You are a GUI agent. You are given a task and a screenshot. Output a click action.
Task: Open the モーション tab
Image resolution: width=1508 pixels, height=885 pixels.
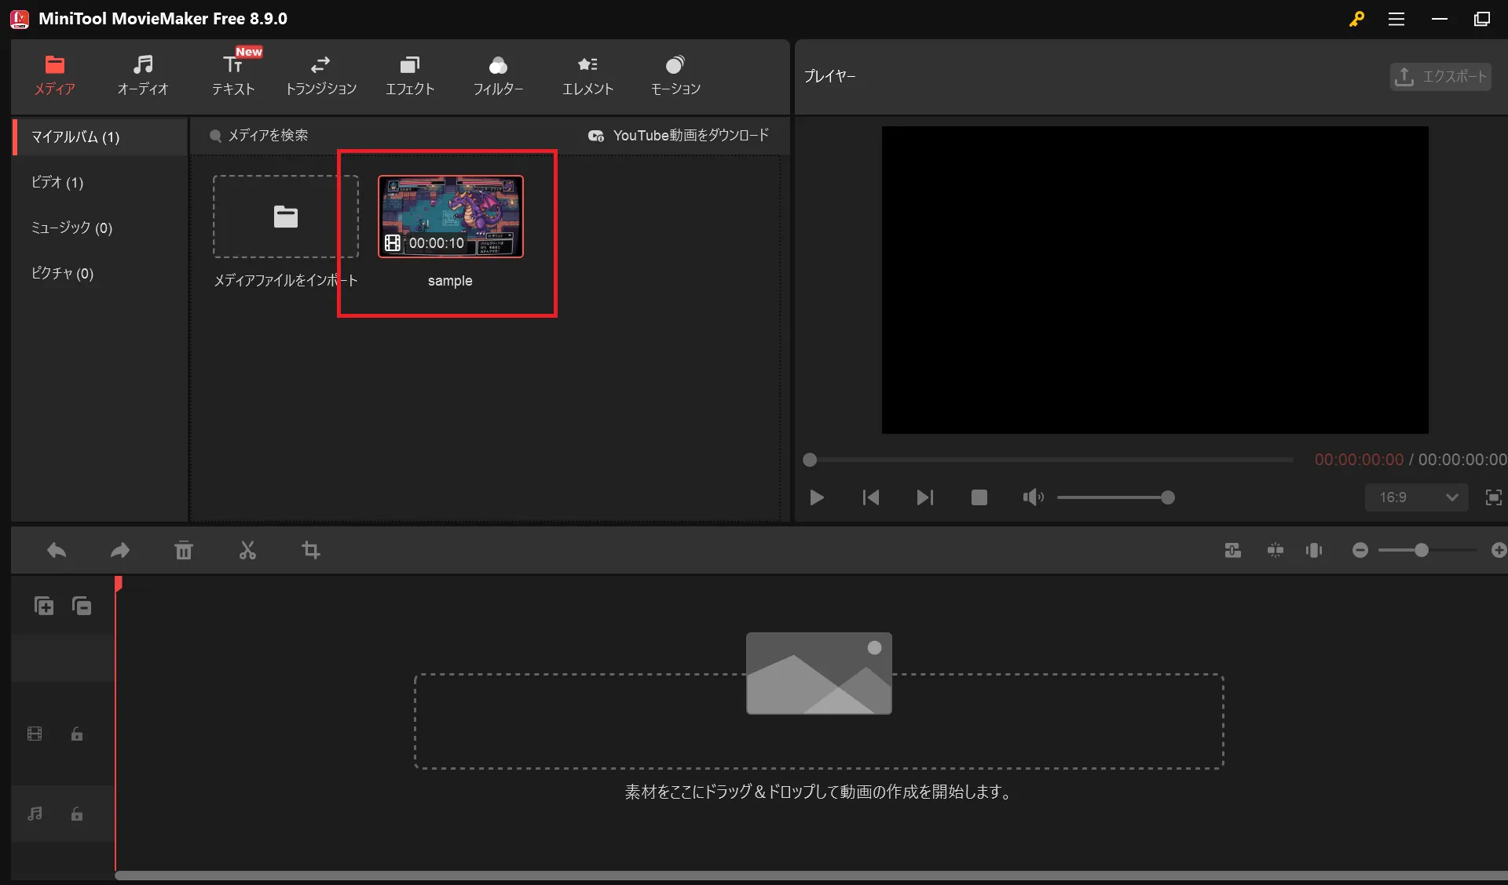coord(675,75)
